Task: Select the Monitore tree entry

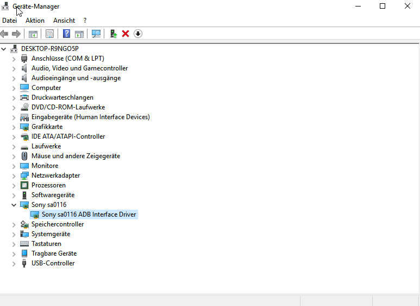Action: point(45,166)
